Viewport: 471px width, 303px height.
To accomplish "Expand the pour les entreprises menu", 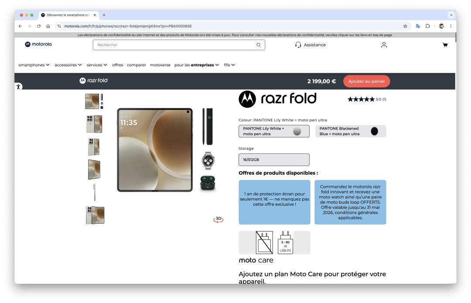I will tap(196, 65).
